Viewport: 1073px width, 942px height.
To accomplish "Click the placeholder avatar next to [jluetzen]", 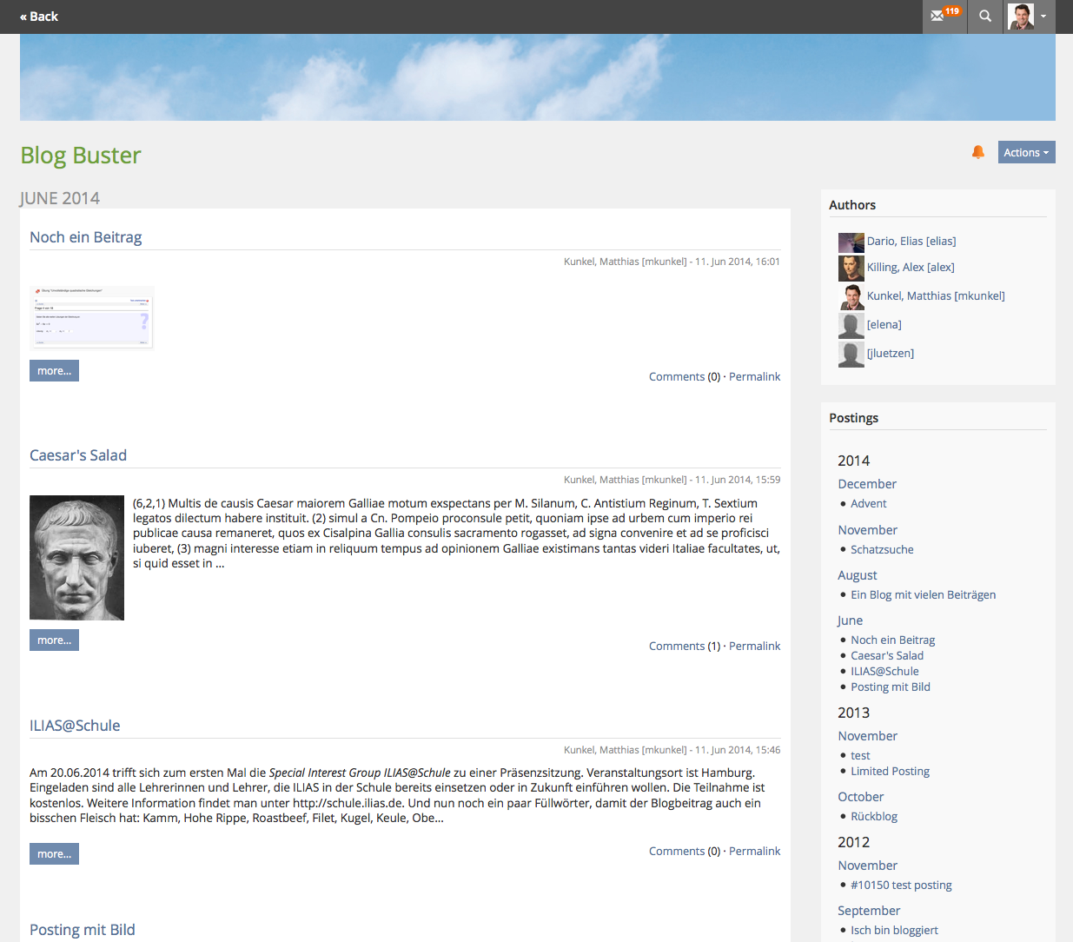I will click(x=851, y=354).
